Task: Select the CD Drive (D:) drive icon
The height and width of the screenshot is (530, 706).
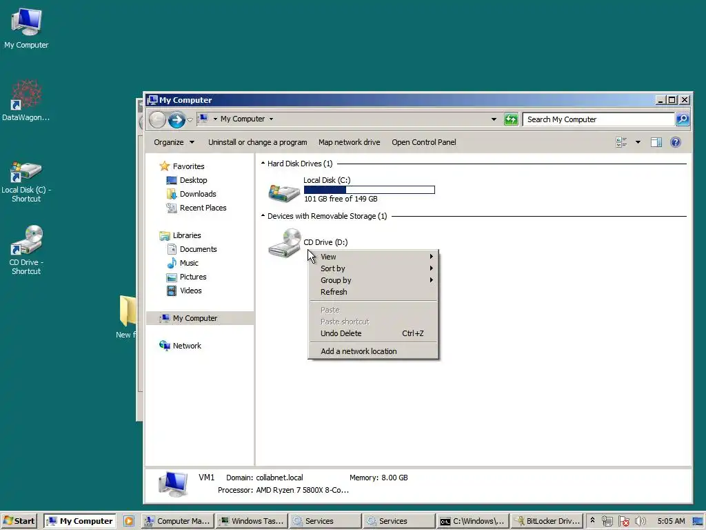Action: pos(285,243)
